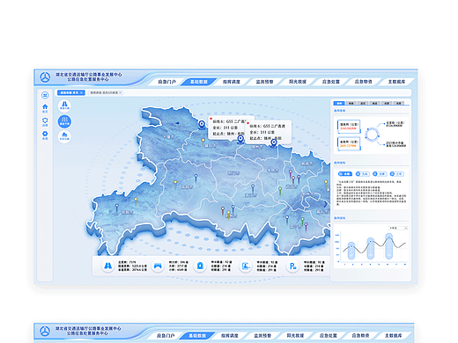Click the upper 国高网 mileage card
The width and height of the screenshot is (458, 343).
pyautogui.click(x=349, y=127)
